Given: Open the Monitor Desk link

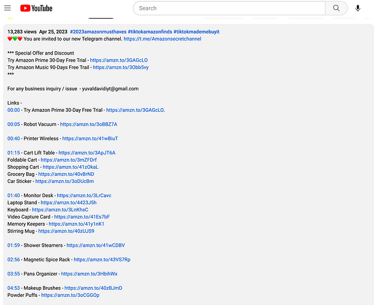Looking at the screenshot, I should click(84, 196).
